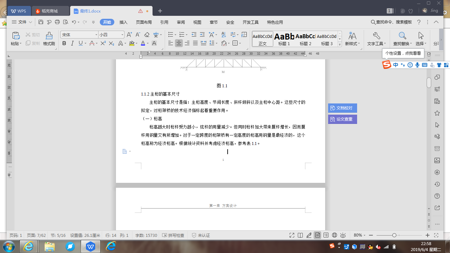The width and height of the screenshot is (450, 253).
Task: Click the 论文查重 button
Action: [342, 119]
